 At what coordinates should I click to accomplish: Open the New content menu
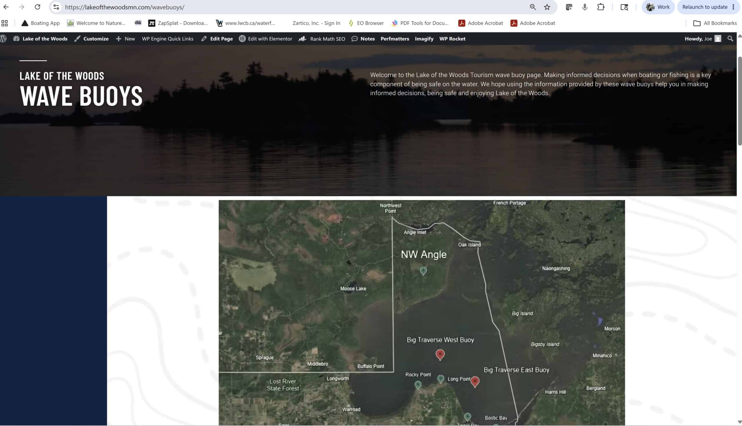click(x=125, y=39)
